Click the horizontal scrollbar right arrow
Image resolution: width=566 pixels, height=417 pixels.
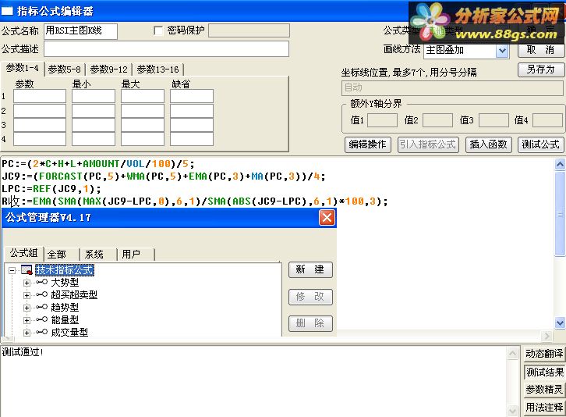(x=547, y=336)
